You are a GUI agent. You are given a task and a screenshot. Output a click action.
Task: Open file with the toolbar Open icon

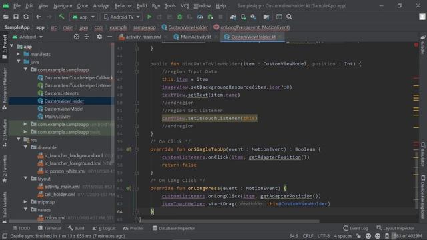[x=6, y=17]
